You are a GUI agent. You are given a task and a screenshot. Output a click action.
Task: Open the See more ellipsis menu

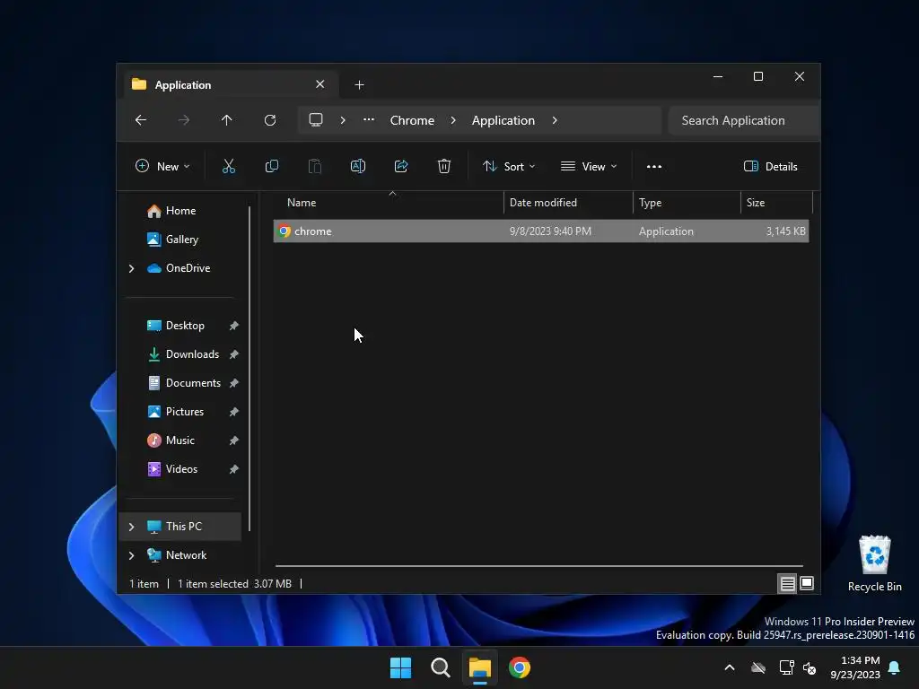(654, 166)
